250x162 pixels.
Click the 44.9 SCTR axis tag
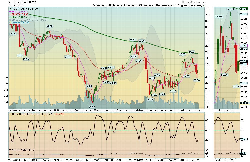click(243, 153)
